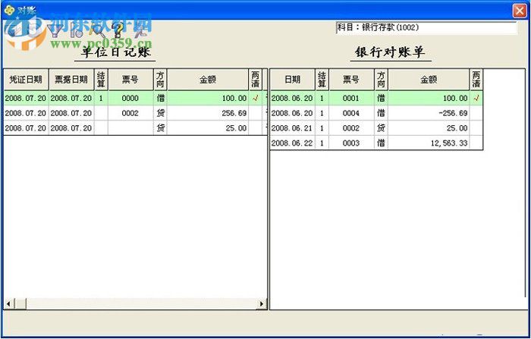Click 方向 header in 银行对账单 table

[381, 80]
